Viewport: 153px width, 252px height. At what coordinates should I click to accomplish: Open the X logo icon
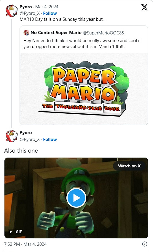click(144, 7)
